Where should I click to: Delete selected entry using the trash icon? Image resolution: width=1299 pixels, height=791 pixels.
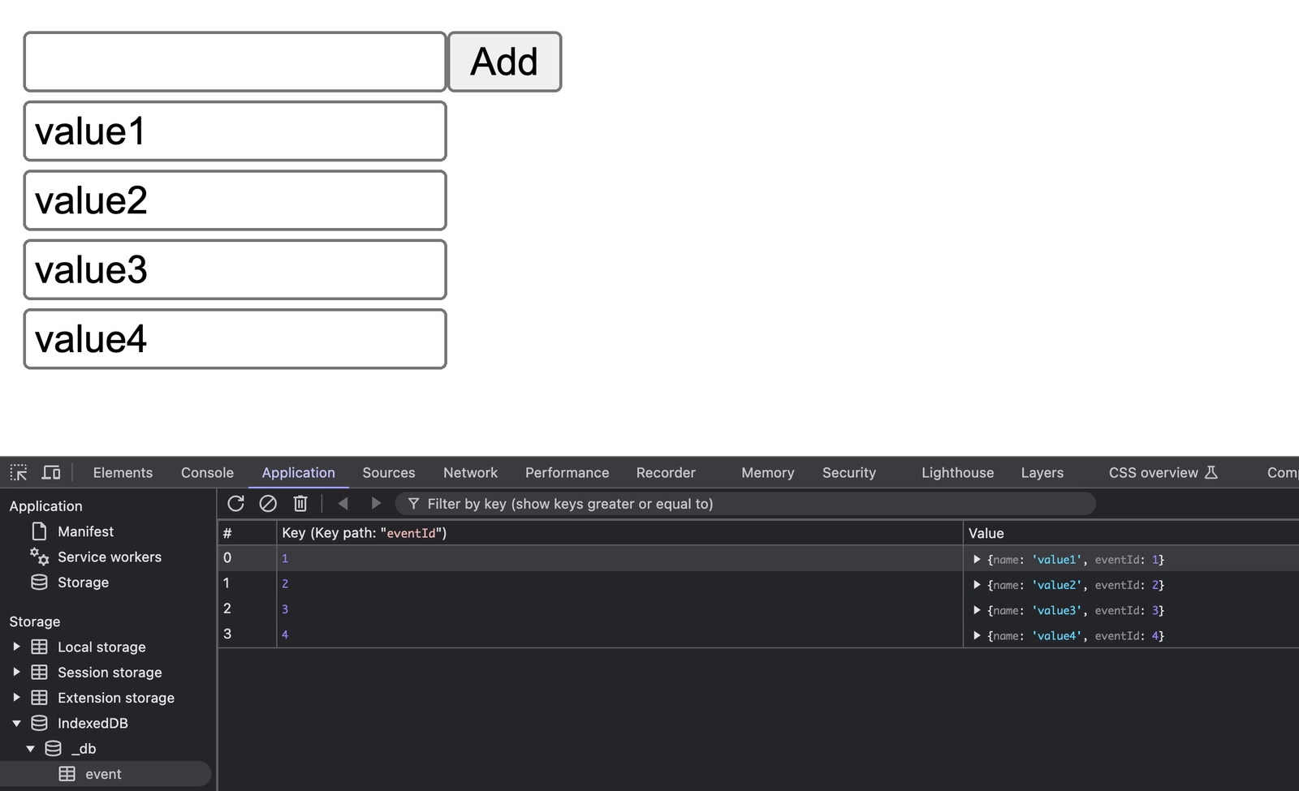coord(300,504)
